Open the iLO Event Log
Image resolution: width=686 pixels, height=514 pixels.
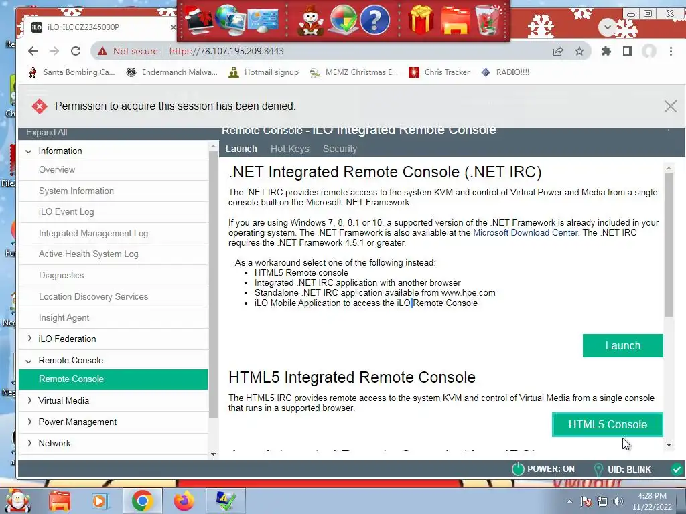pyautogui.click(x=113, y=212)
